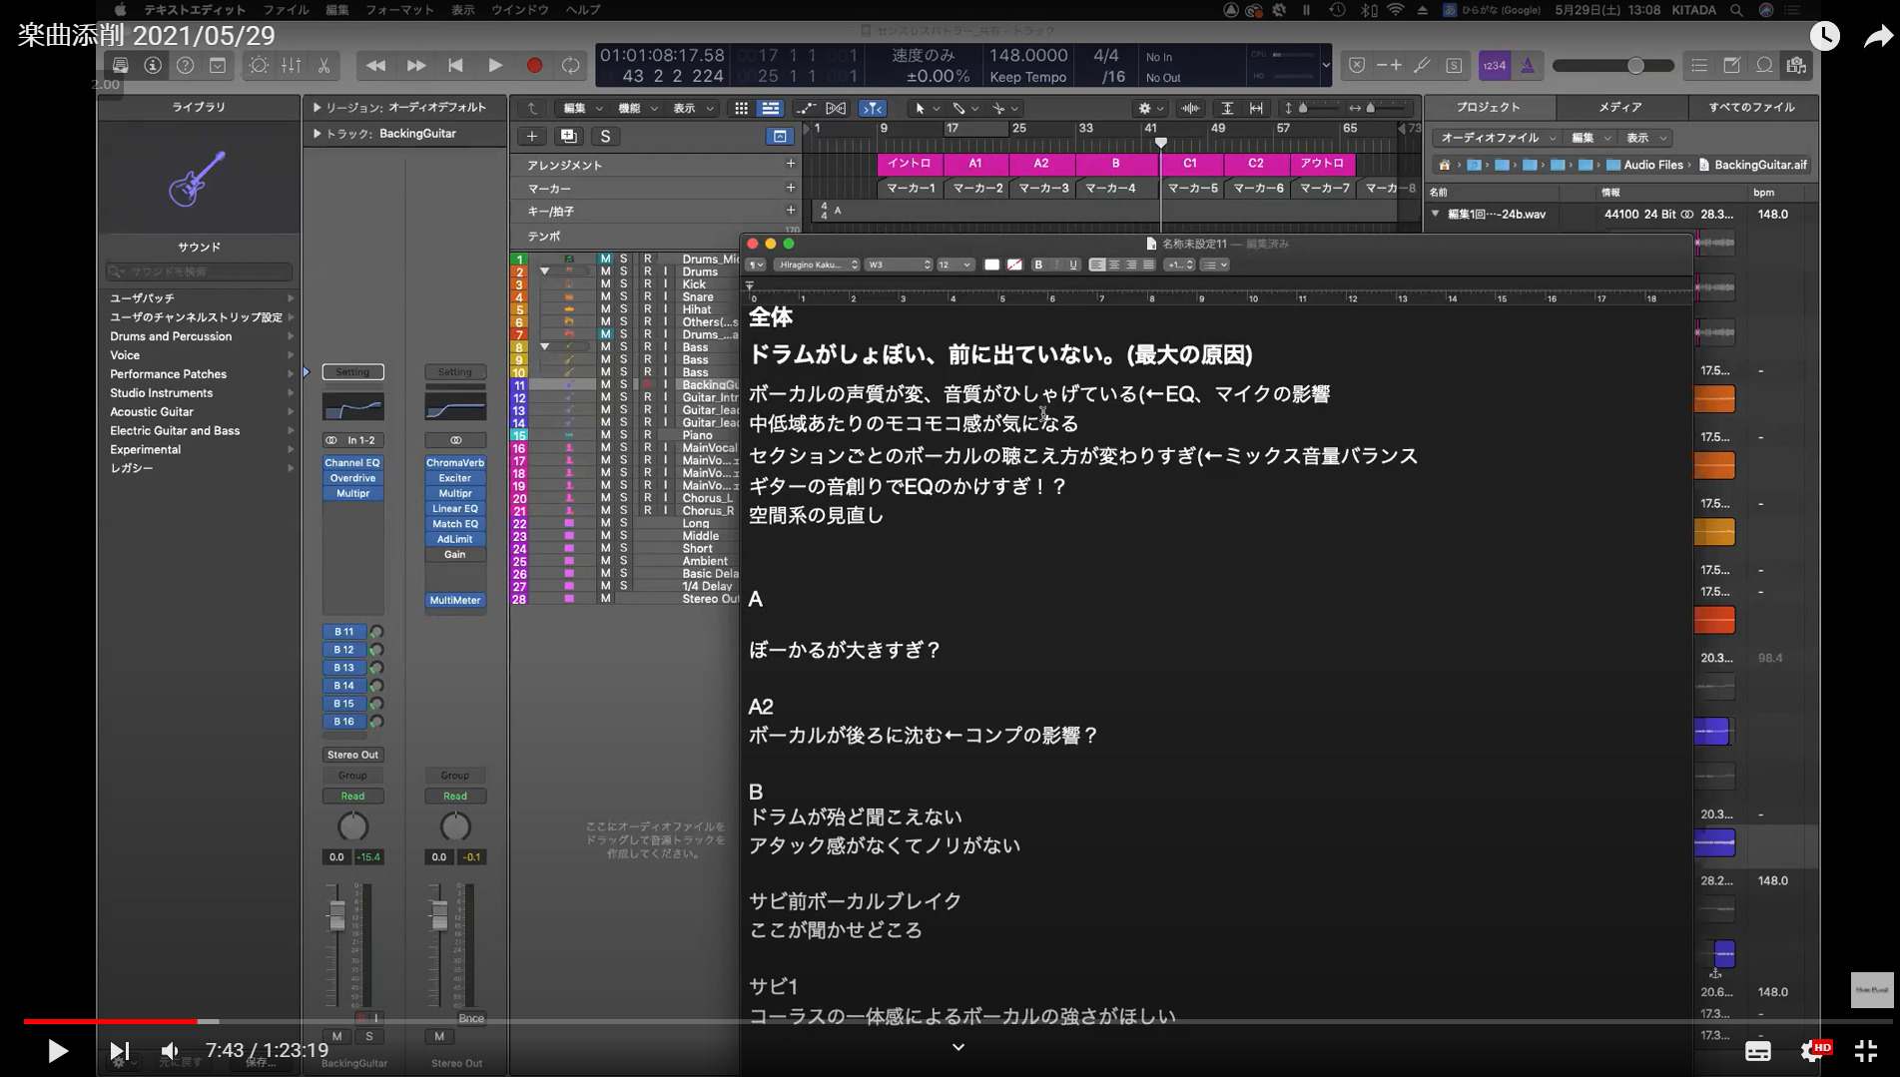The width and height of the screenshot is (1900, 1077).
Task: Click the Add Track plus button
Action: (532, 136)
